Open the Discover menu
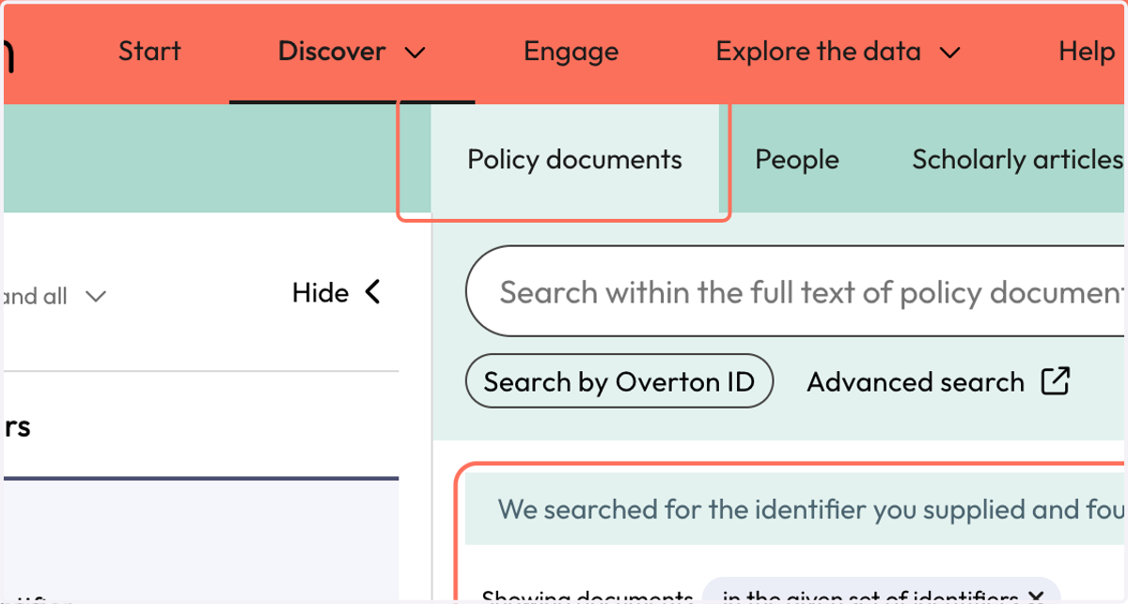Image resolution: width=1128 pixels, height=604 pixels. click(332, 52)
